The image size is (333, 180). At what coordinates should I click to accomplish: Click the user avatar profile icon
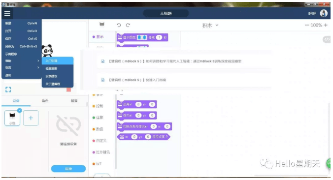[x=324, y=13]
